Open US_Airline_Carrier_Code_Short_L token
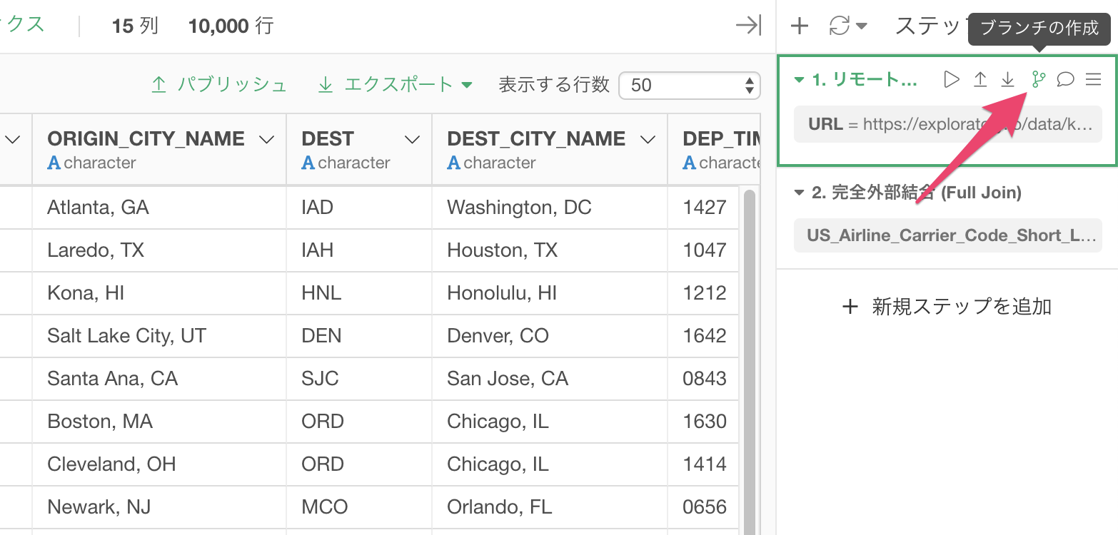 point(948,235)
